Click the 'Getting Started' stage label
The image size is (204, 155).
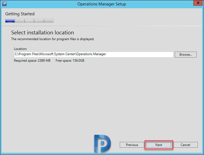(20, 14)
